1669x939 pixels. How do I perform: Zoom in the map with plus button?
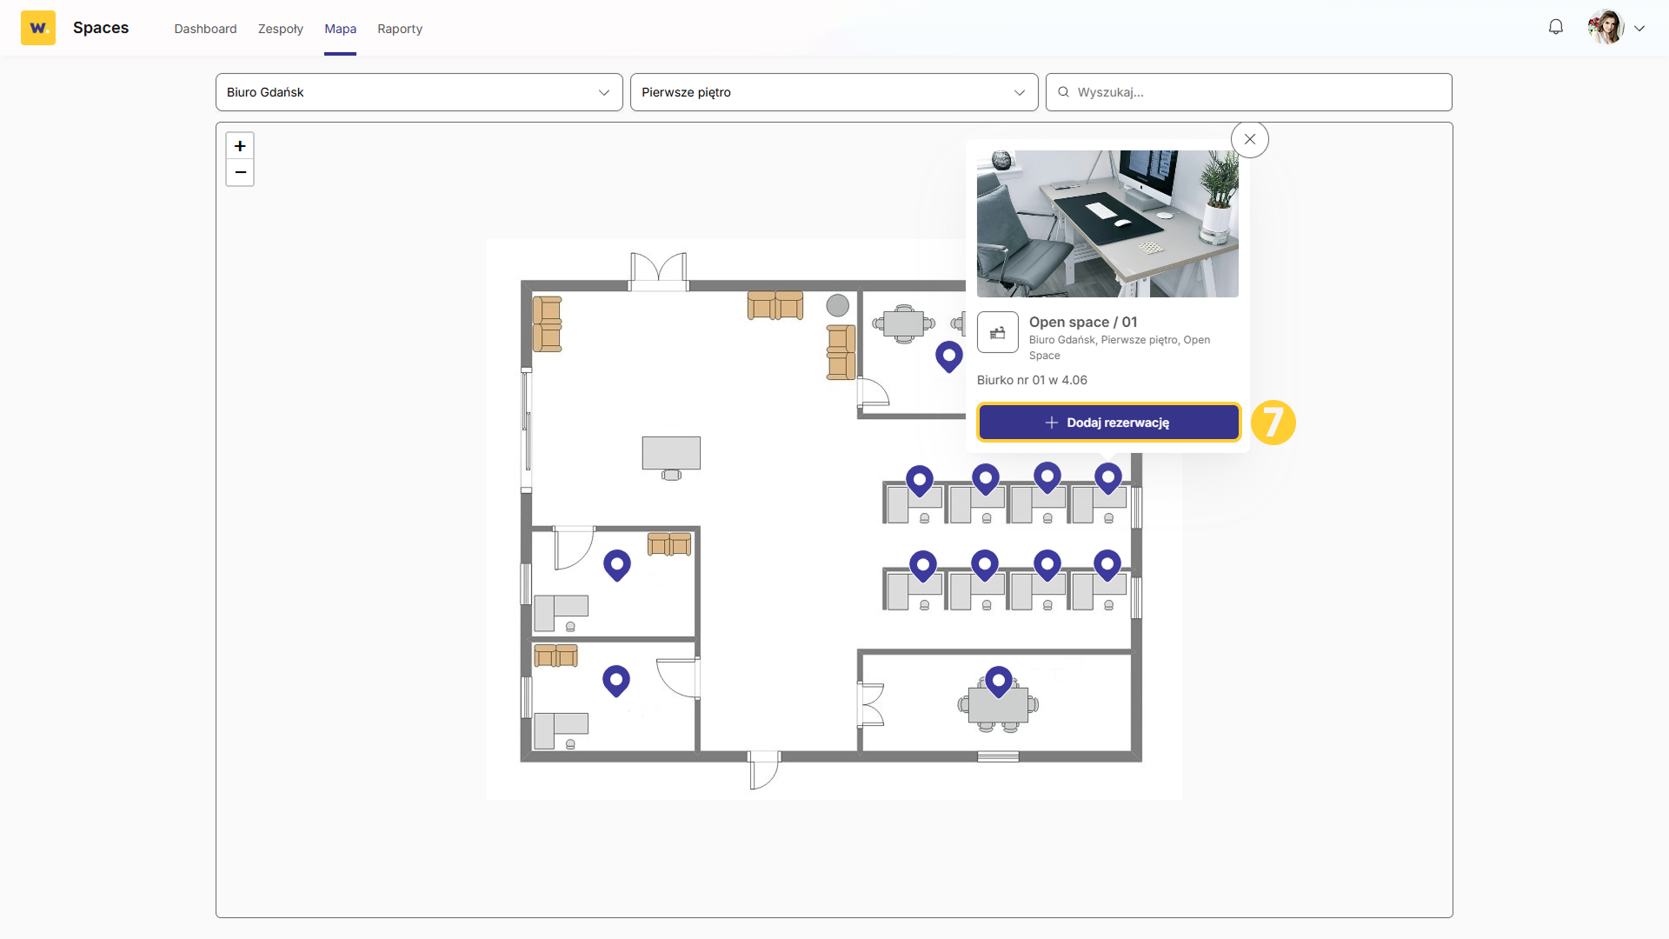click(240, 146)
